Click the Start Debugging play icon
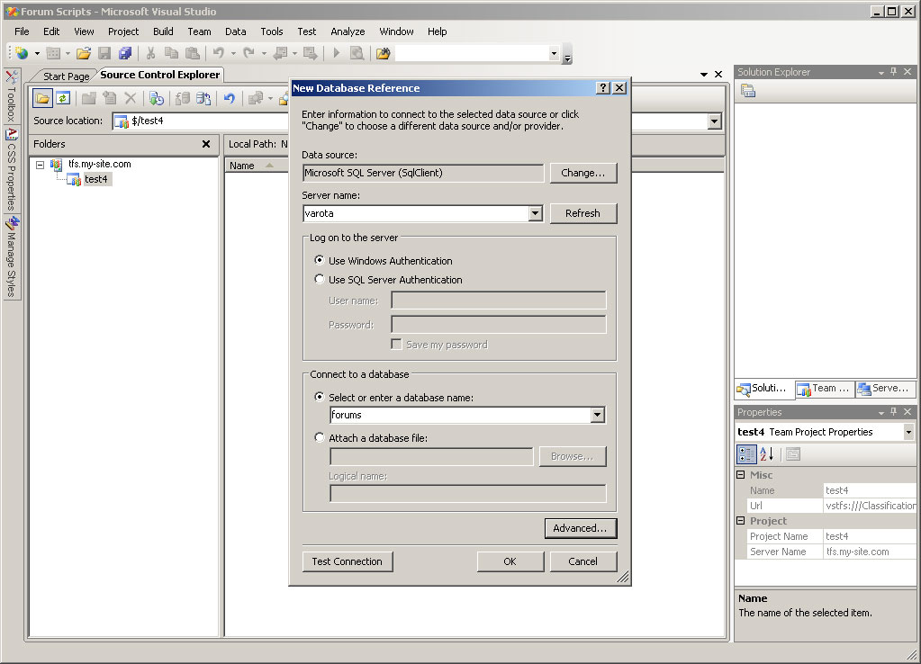The width and height of the screenshot is (921, 664). coord(336,53)
